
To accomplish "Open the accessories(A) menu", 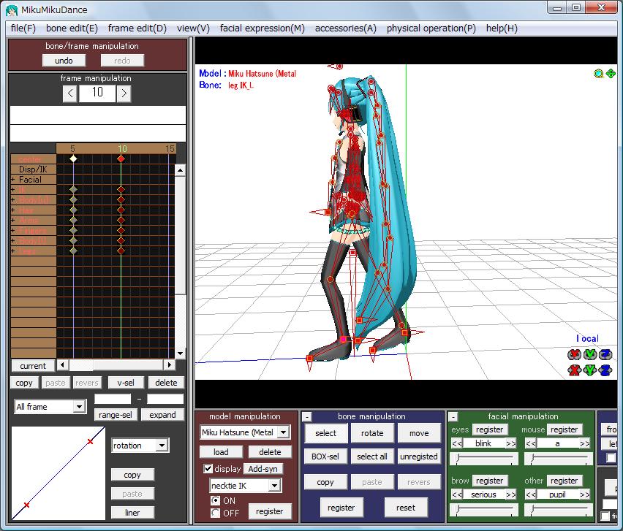I will (x=346, y=28).
